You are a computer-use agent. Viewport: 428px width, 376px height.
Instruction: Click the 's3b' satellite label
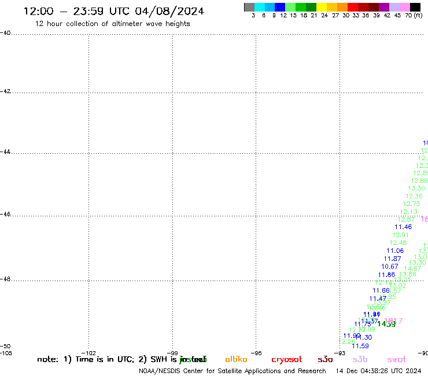360,360
